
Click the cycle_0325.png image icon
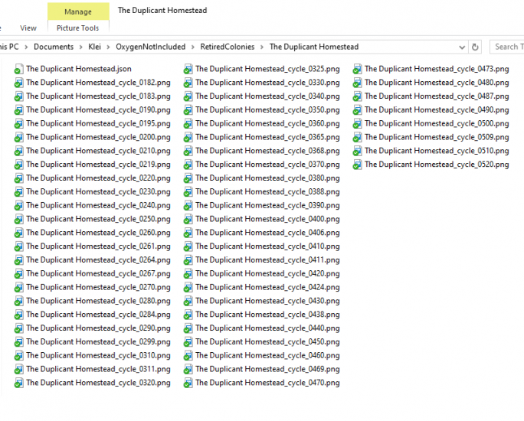pos(188,69)
